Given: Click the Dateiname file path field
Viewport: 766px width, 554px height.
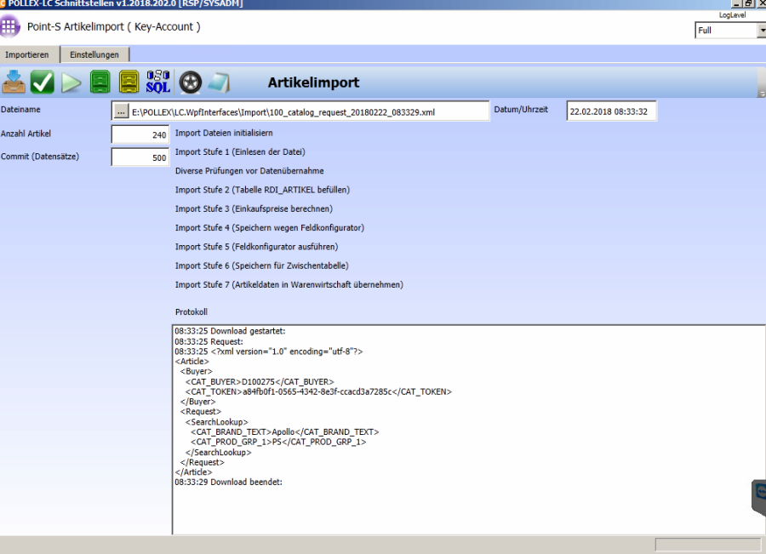Looking at the screenshot, I should [x=308, y=111].
